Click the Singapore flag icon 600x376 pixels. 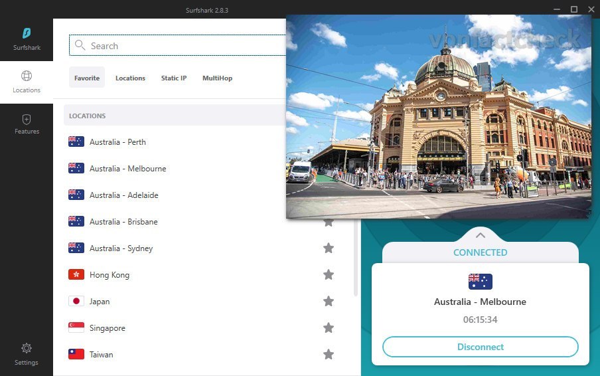[x=76, y=328]
